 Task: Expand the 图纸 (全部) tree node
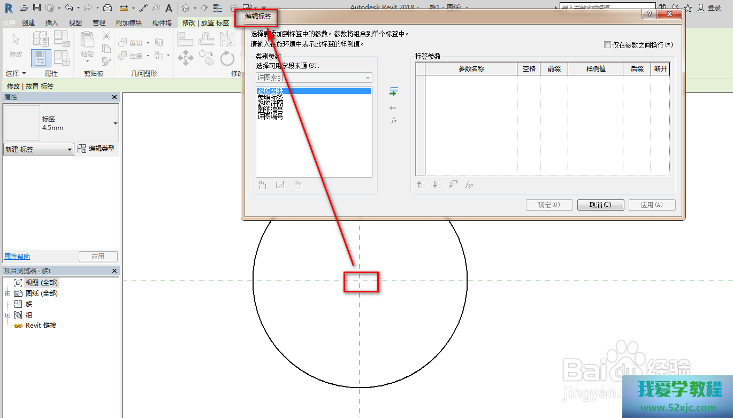[8, 293]
